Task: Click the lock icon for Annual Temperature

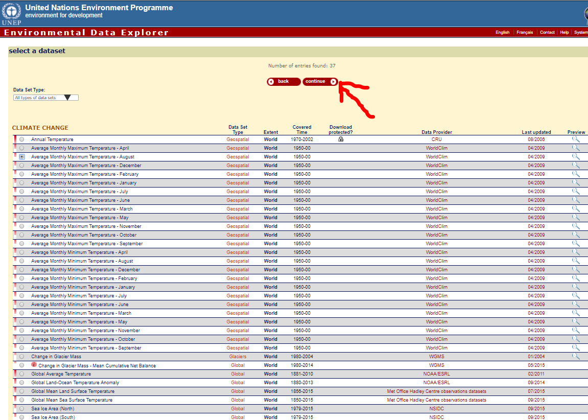Action: tap(341, 139)
